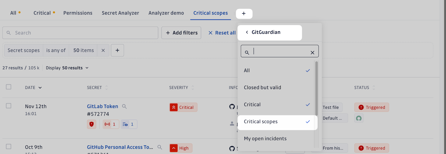
Task: Click the High severity badge
Action: [x=181, y=148]
